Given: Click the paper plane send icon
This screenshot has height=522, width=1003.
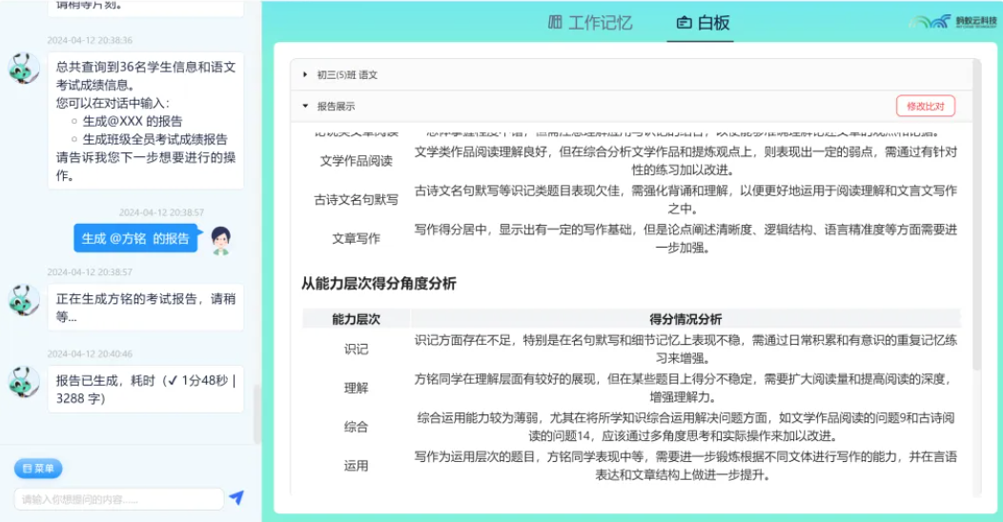Looking at the screenshot, I should (236, 498).
